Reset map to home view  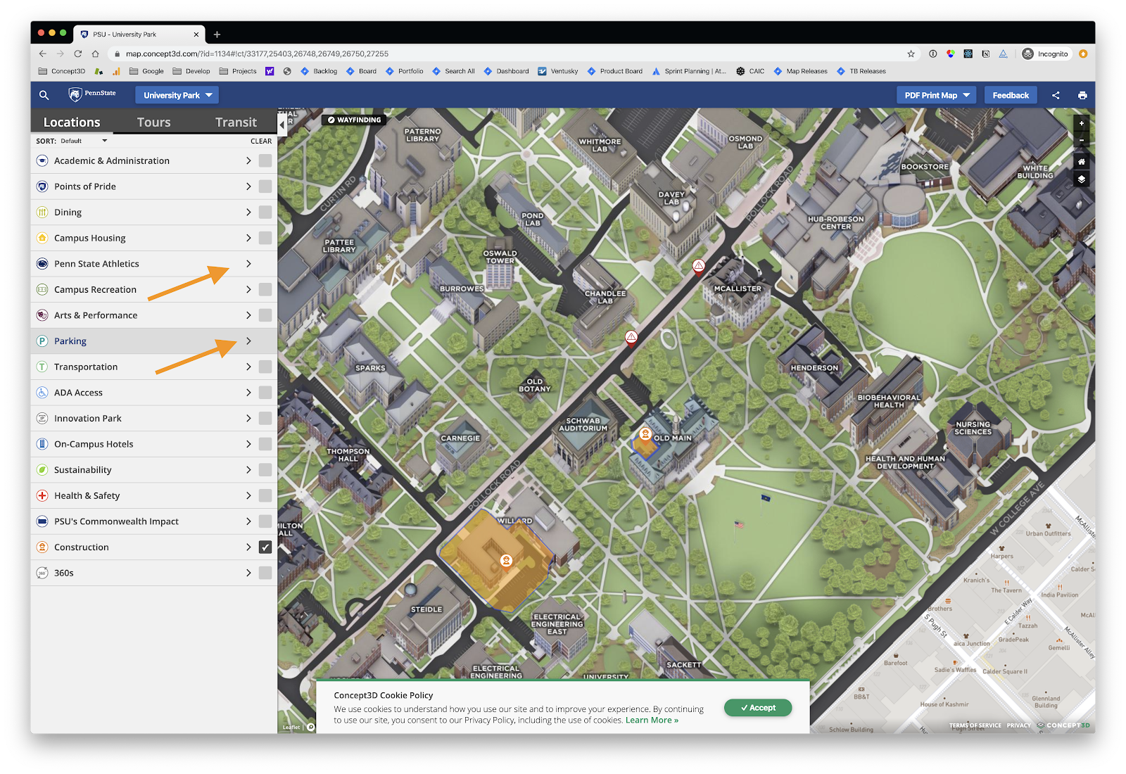click(1082, 162)
